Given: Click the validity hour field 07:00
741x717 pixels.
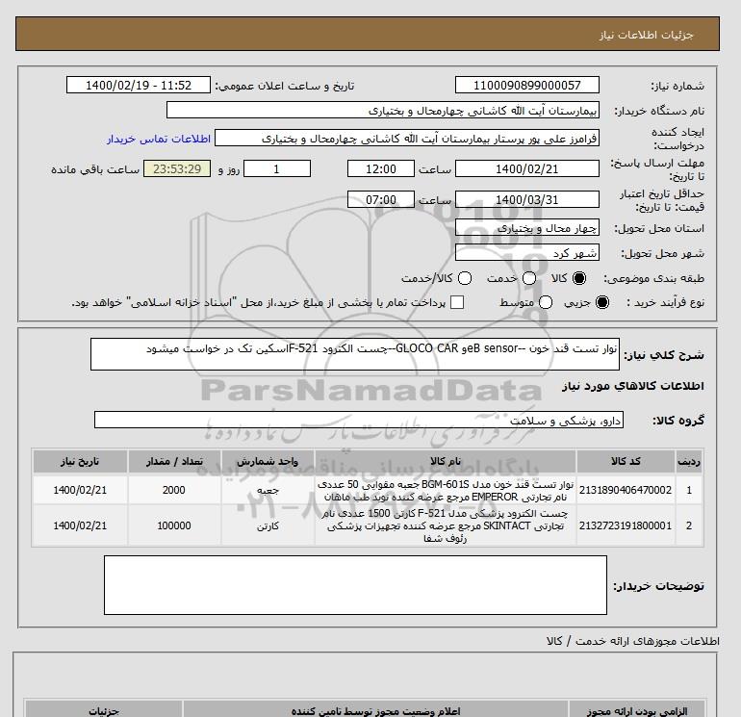Looking at the screenshot, I should [x=381, y=200].
